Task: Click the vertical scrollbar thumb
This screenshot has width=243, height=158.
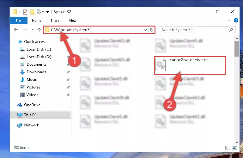Action: pos(237,48)
